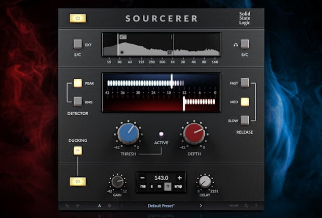322x218 pixels.
Task: Click the high-pass filter white line handle
Action: 118,45
